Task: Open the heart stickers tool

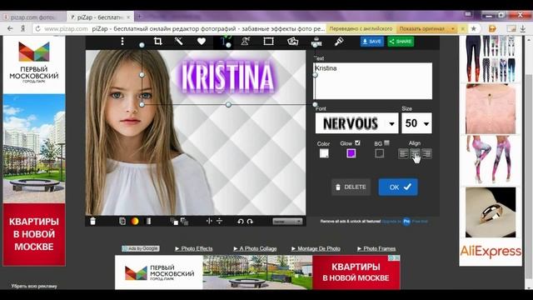Action: point(202,42)
